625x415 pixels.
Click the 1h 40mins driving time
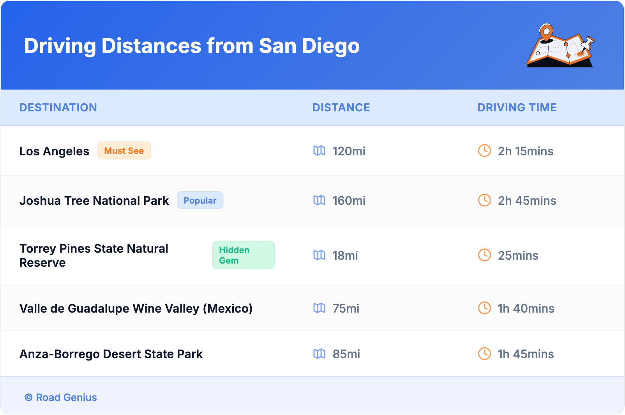pos(526,308)
